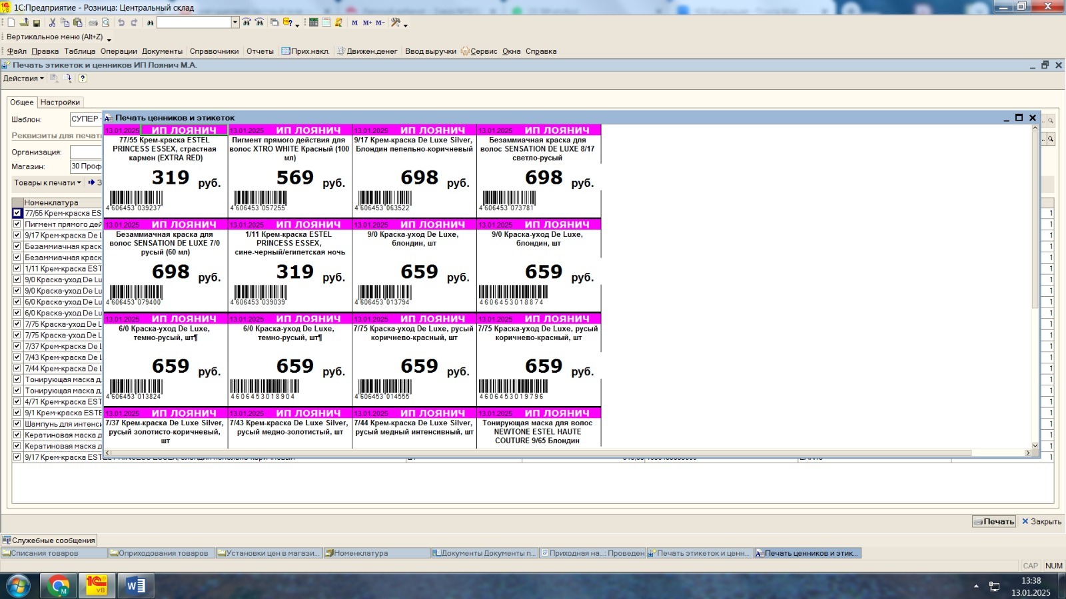1066x599 pixels.
Task: Click the M+ memory add icon
Action: click(367, 23)
